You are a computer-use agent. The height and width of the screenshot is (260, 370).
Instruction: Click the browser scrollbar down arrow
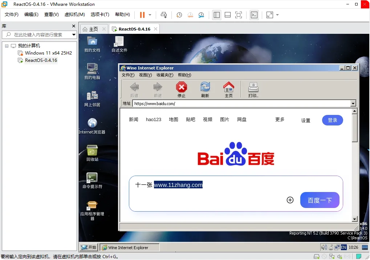coord(354,219)
